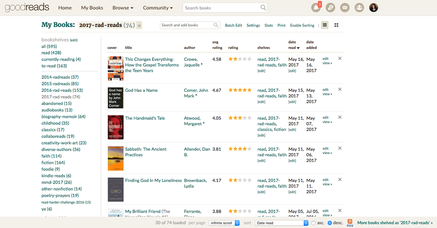Focus Search and add books field
This screenshot has height=228, width=437.
tap(187, 25)
